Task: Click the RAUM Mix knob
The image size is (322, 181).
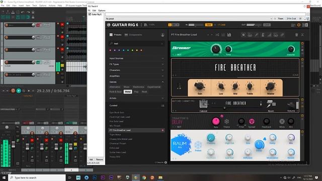Action: (291, 137)
